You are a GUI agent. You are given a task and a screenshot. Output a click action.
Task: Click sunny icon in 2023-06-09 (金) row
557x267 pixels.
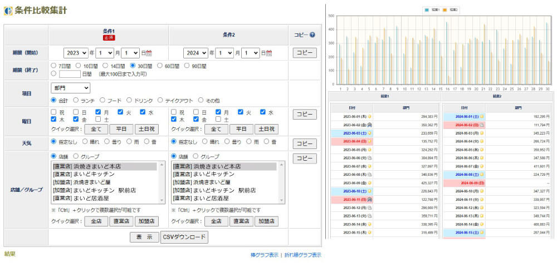[x=369, y=183]
